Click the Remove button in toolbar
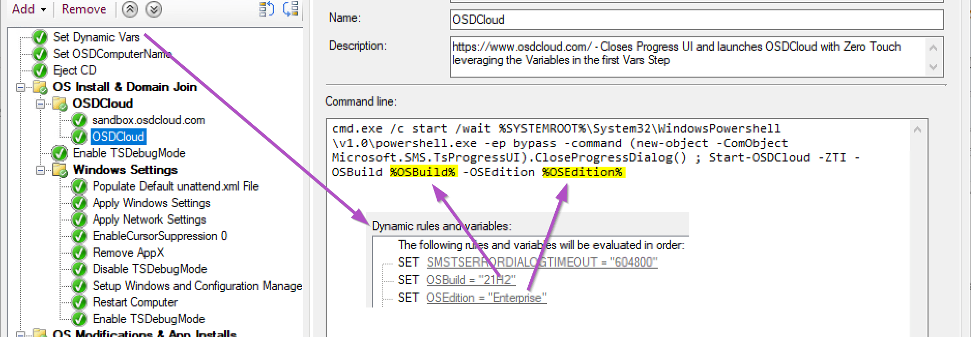 click(x=84, y=9)
